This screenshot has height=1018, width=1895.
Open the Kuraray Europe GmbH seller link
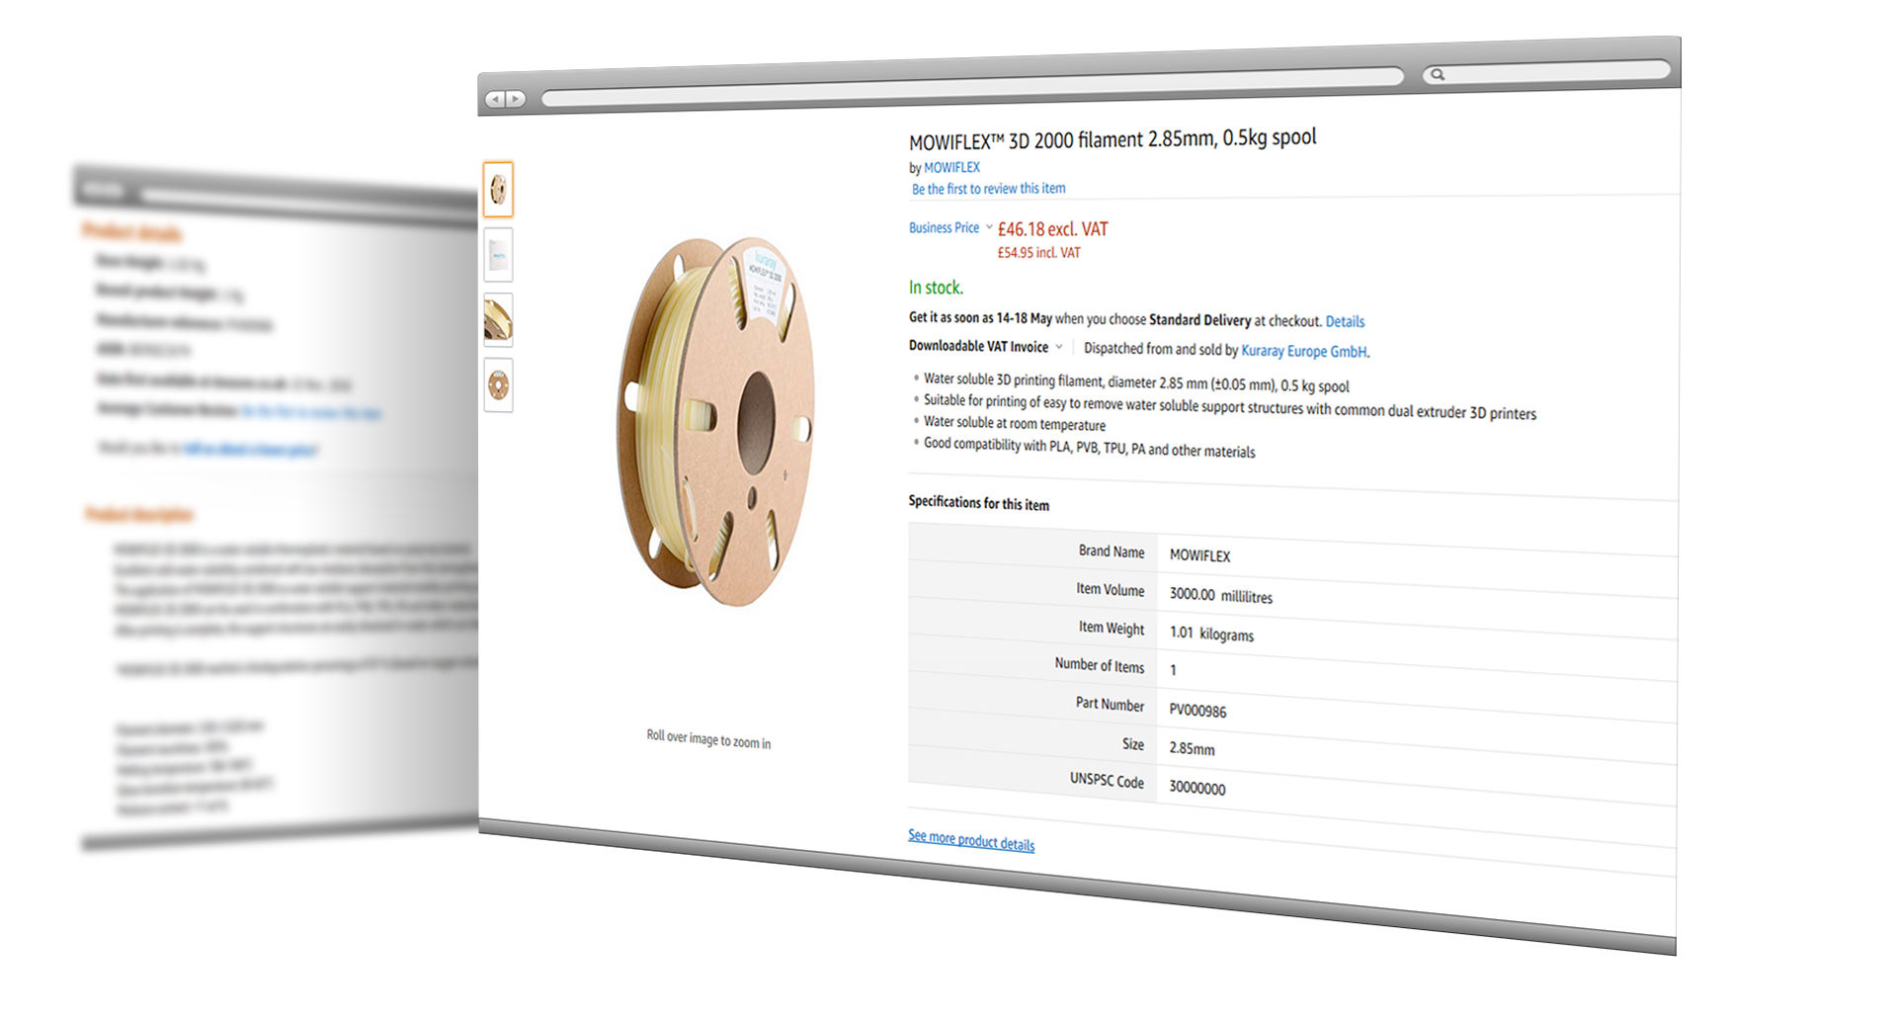(1304, 351)
